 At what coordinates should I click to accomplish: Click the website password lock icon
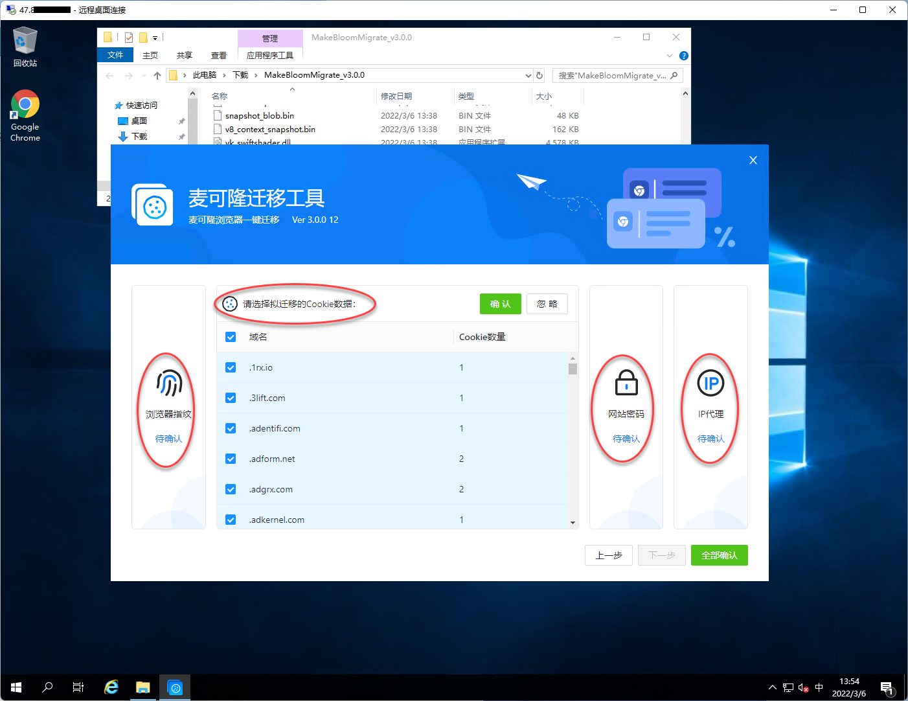point(626,382)
